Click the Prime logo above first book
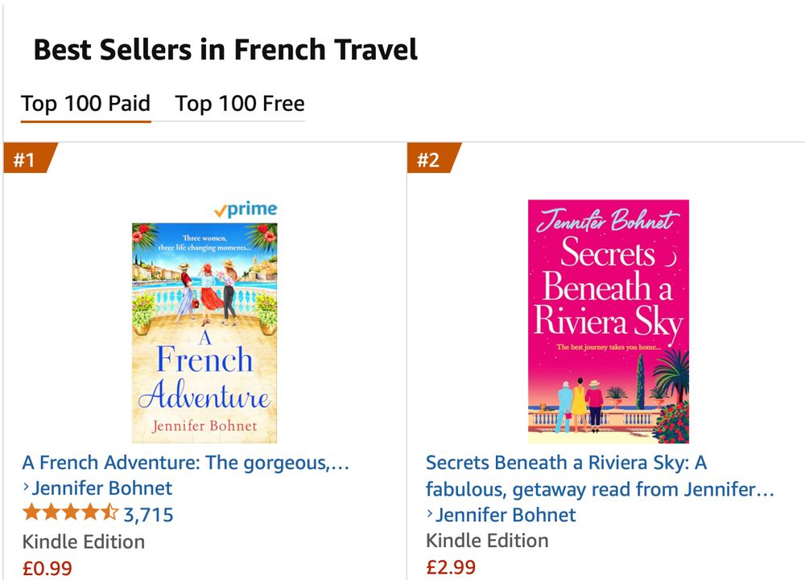 tap(246, 210)
